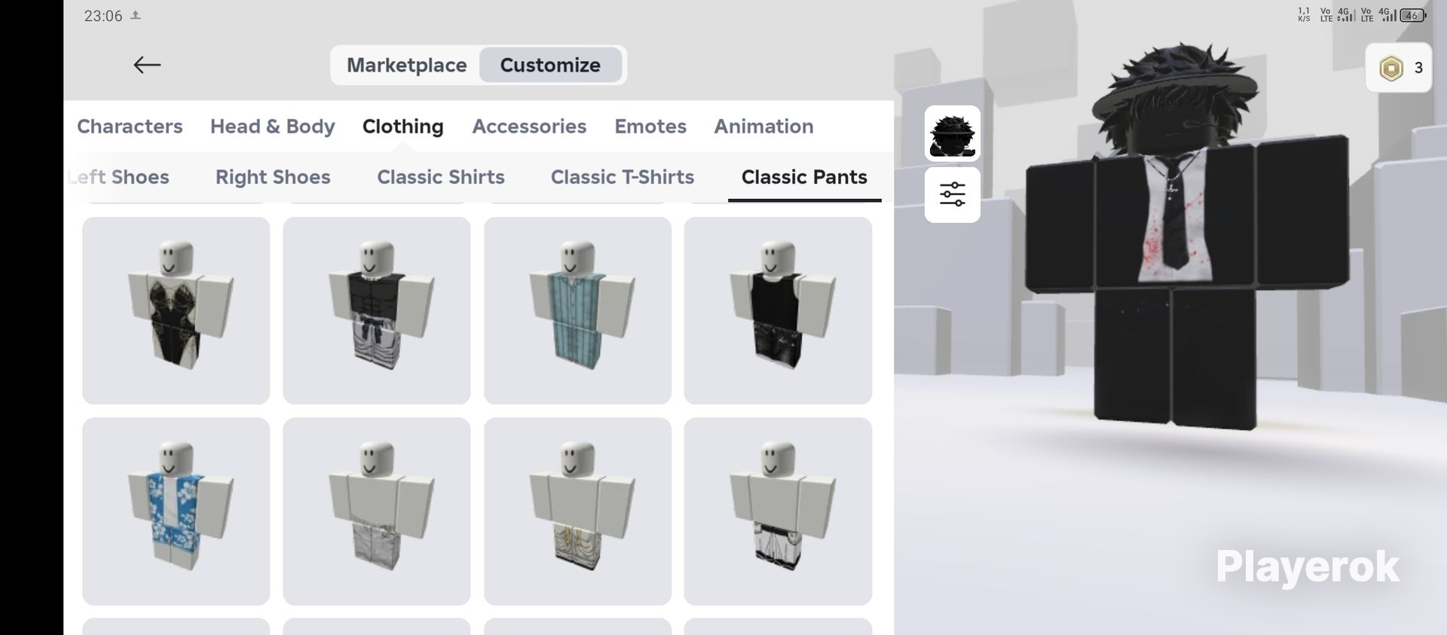
Task: Show the Left Shoes subcategory
Action: [118, 177]
